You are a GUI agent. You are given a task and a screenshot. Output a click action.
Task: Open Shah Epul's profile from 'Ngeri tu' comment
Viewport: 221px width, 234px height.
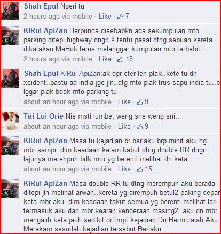41,6
